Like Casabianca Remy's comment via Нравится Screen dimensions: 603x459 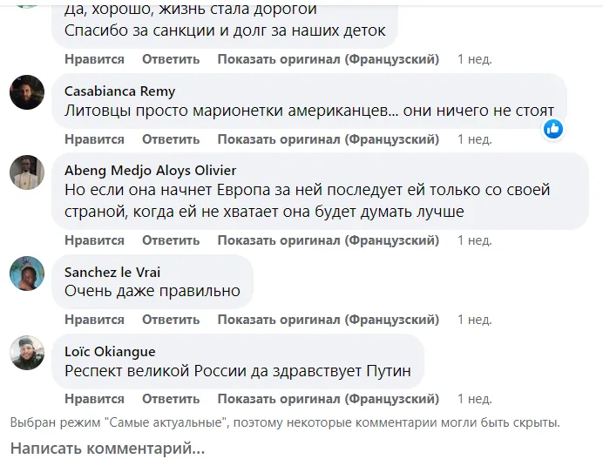pos(94,139)
